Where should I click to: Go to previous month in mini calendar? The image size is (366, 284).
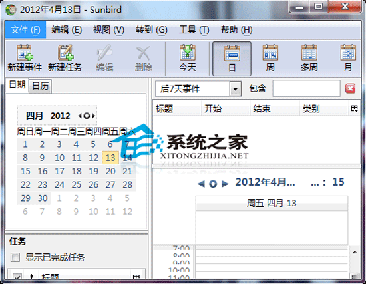coord(80,116)
